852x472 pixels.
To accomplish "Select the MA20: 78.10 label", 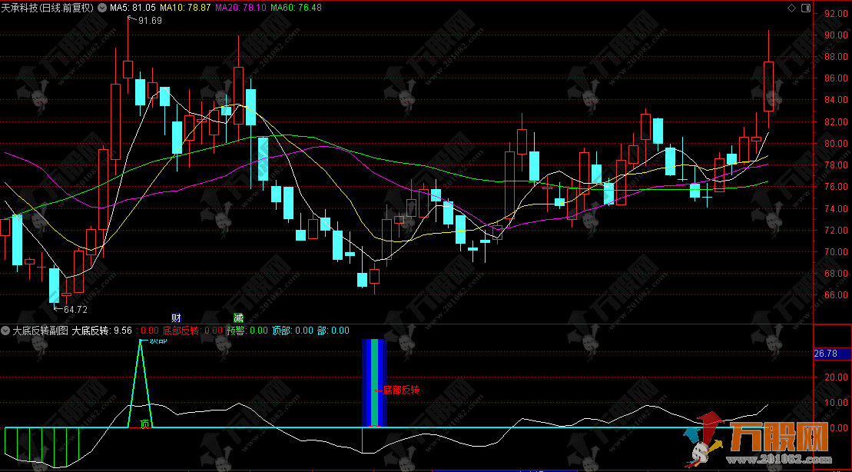I will (x=241, y=8).
